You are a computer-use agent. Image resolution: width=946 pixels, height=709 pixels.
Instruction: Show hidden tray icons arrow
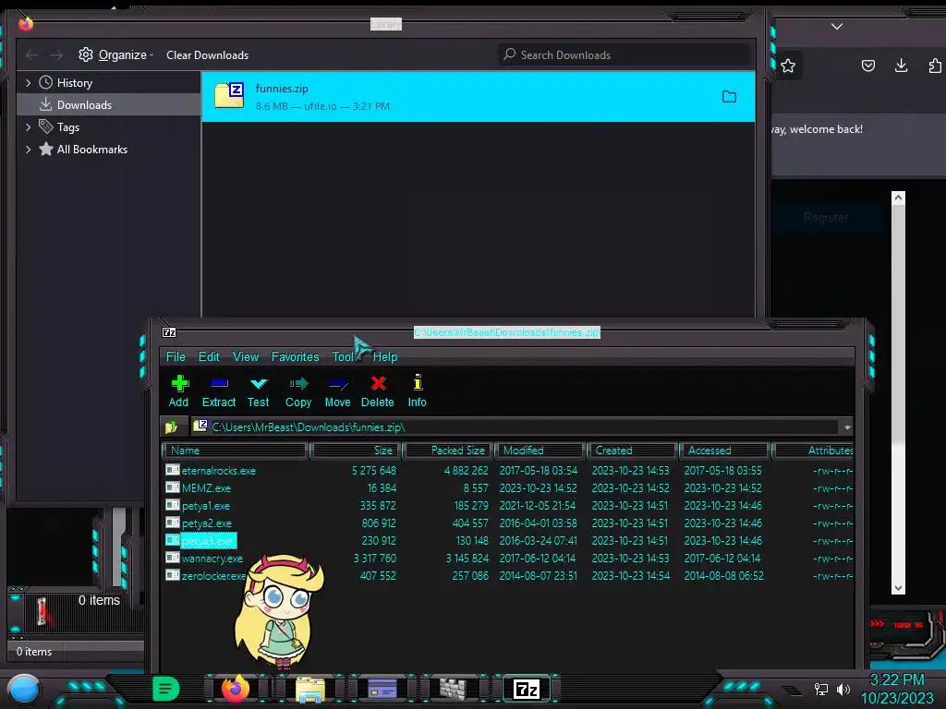tap(792, 690)
